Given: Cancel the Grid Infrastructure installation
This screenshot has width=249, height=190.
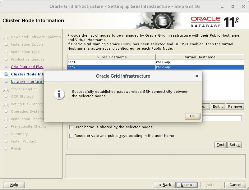Looking at the screenshot, I should click(x=233, y=185).
